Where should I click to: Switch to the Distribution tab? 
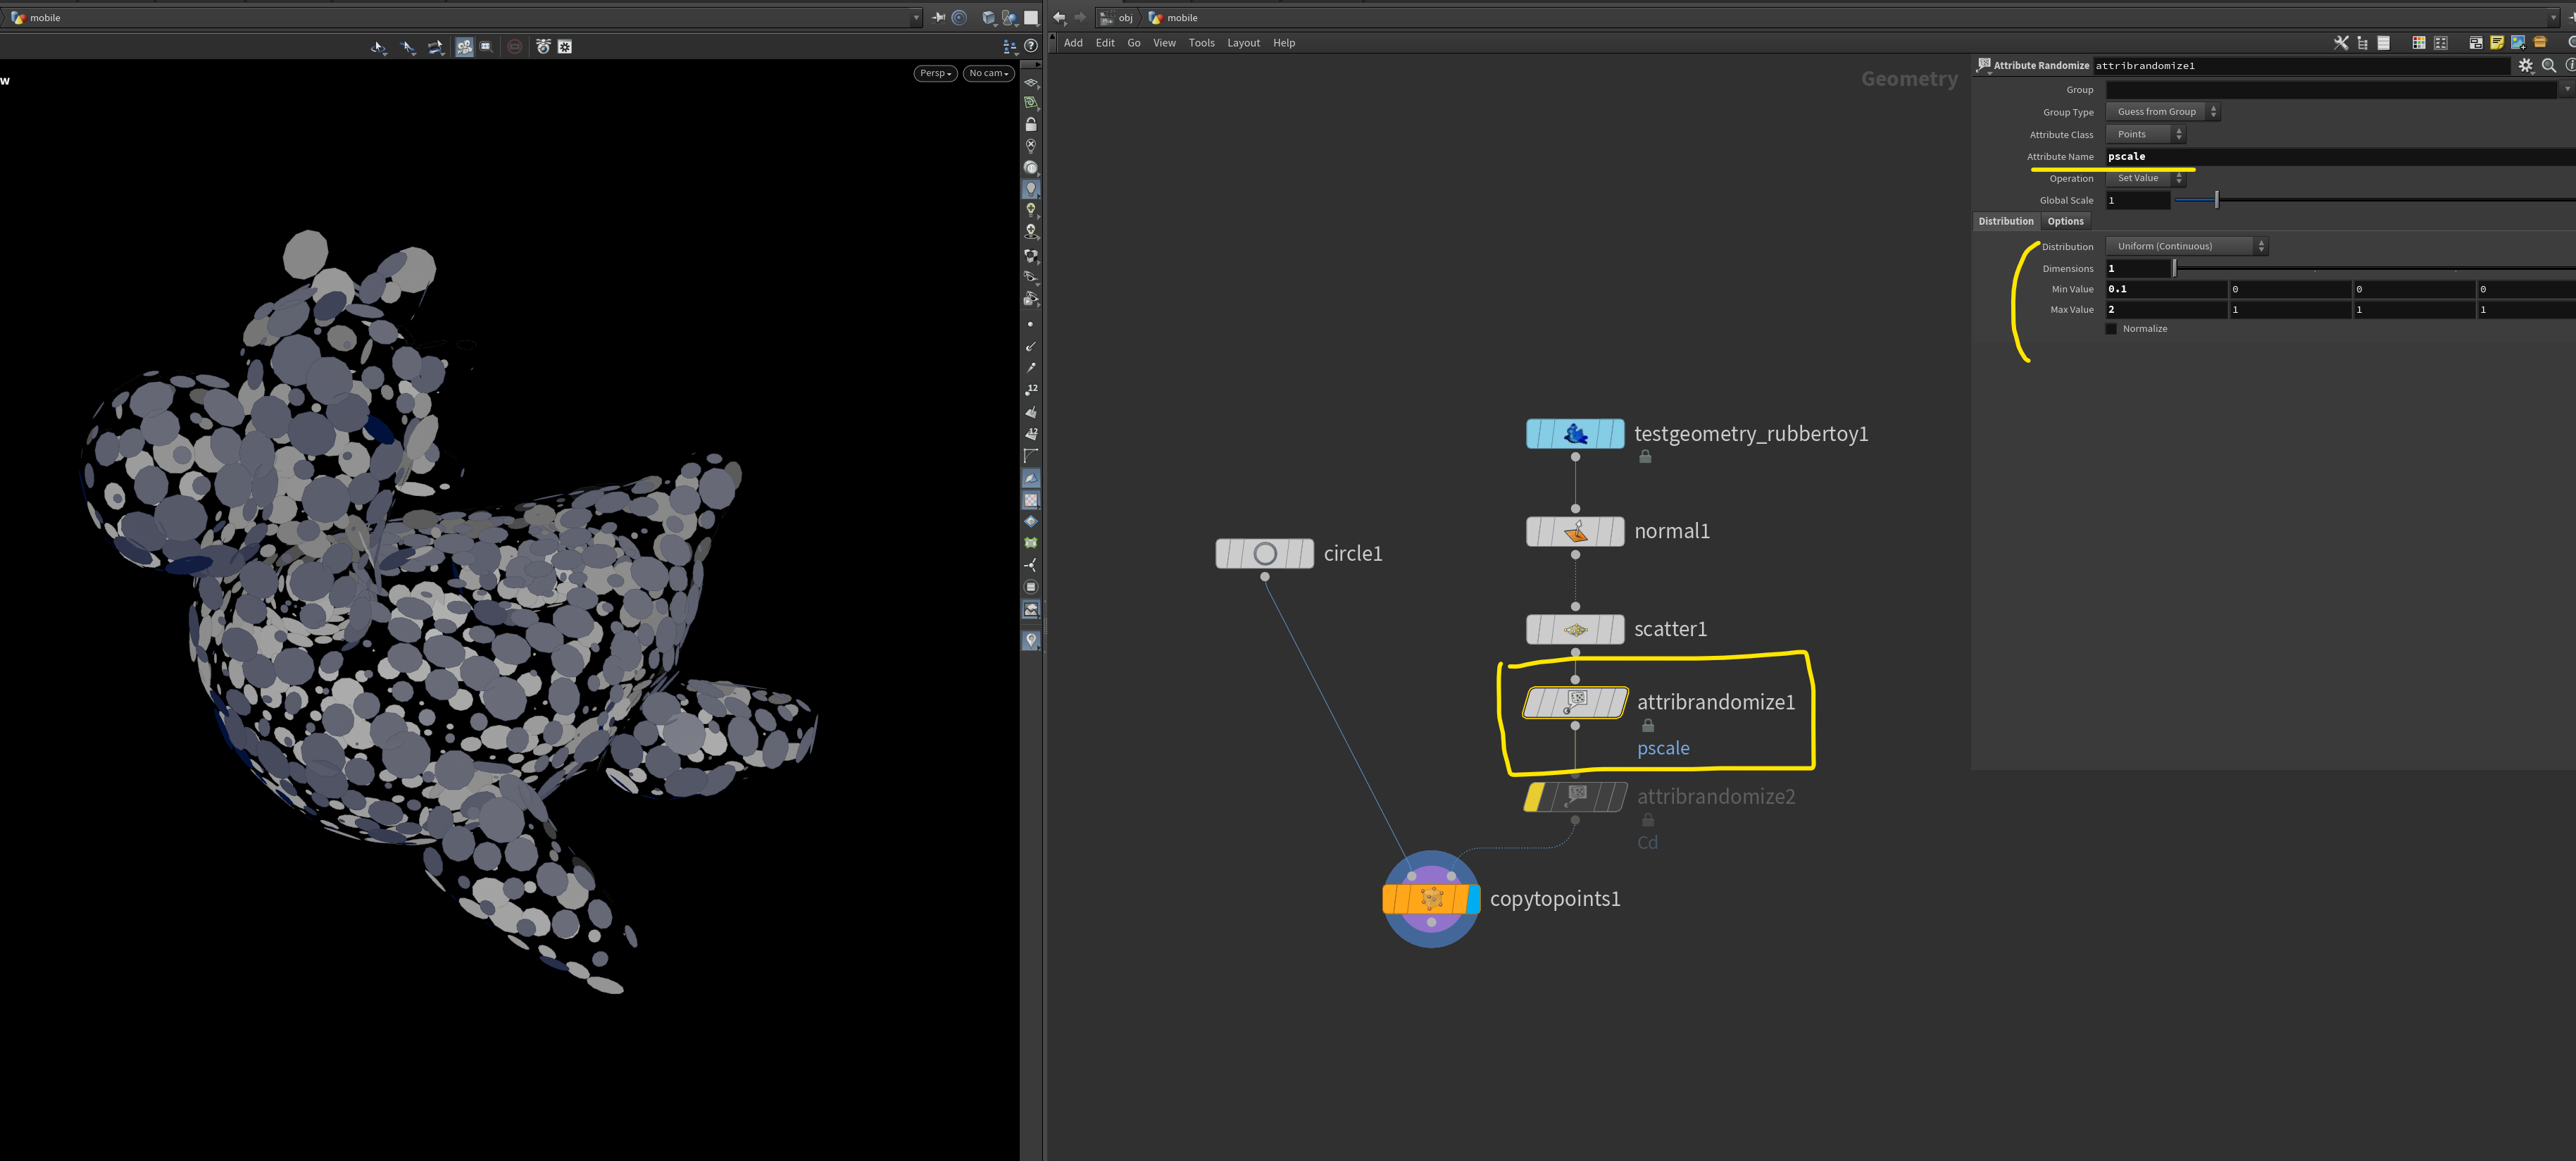[x=2006, y=222]
